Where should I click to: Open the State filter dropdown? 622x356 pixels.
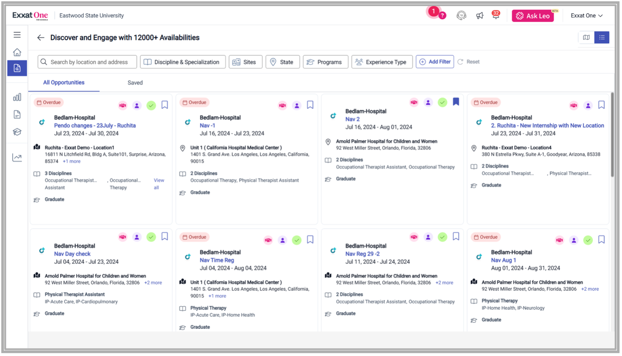click(x=282, y=62)
